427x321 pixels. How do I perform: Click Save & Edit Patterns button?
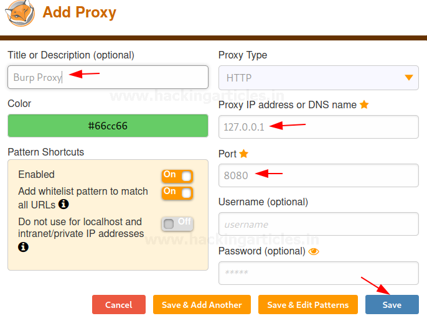click(x=307, y=305)
